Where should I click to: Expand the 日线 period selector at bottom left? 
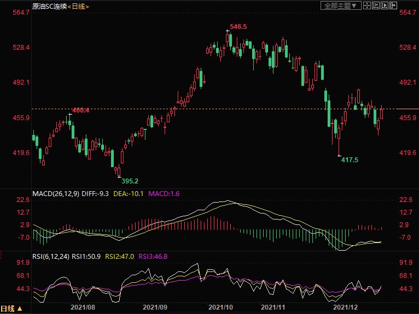tap(11, 309)
